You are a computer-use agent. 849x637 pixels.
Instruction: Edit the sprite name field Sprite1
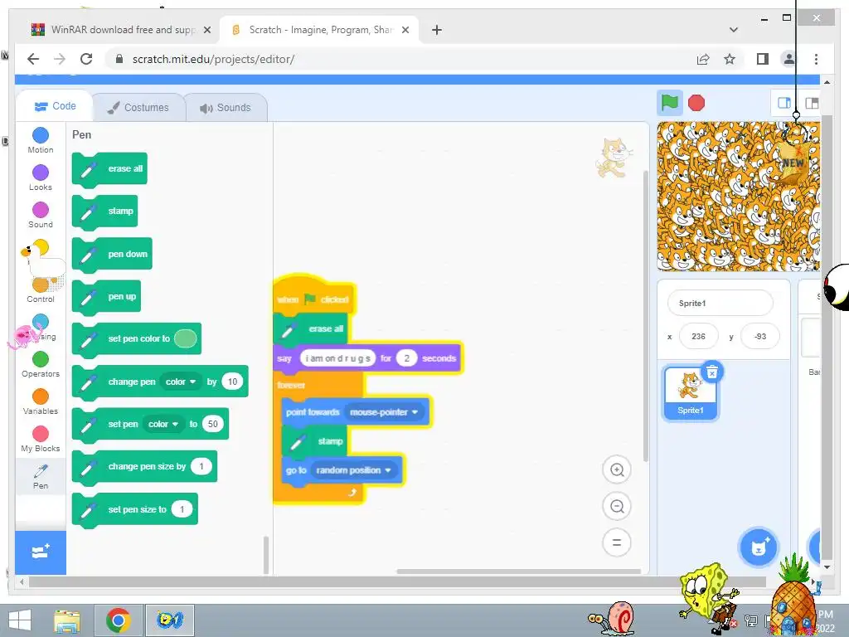pyautogui.click(x=720, y=304)
